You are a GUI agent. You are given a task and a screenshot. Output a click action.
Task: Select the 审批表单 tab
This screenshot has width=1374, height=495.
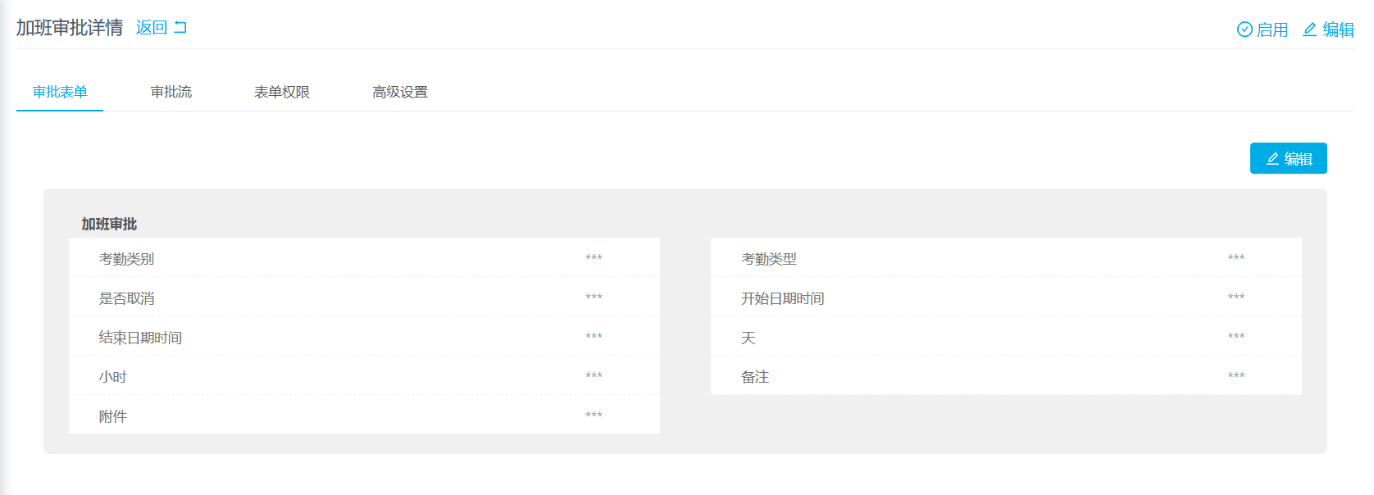(x=60, y=92)
